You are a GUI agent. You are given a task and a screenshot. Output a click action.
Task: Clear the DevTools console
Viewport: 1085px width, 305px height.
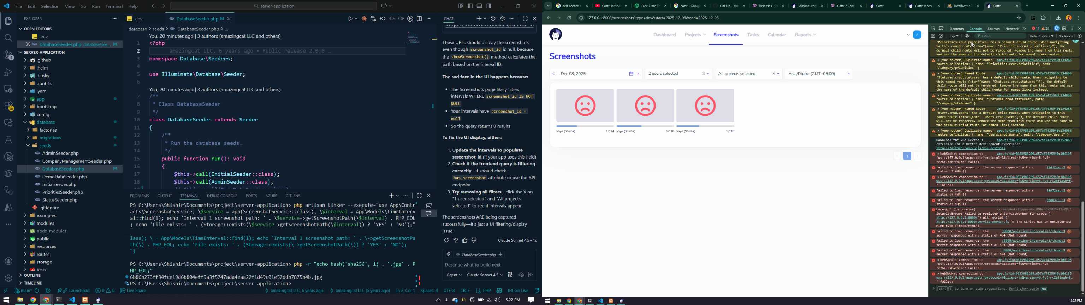(941, 36)
